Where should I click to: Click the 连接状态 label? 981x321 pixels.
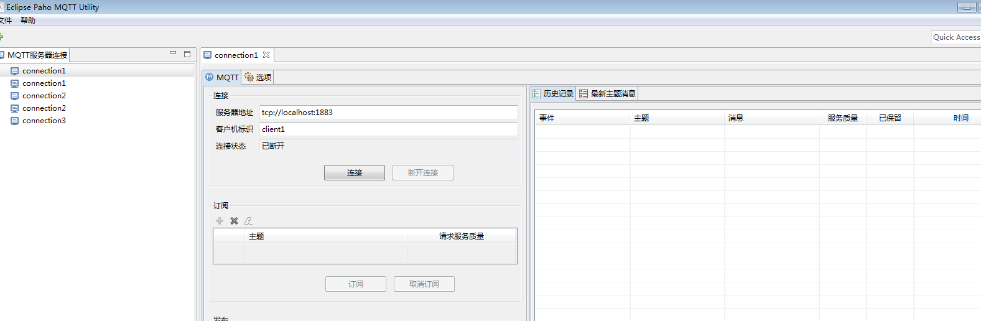tap(231, 146)
